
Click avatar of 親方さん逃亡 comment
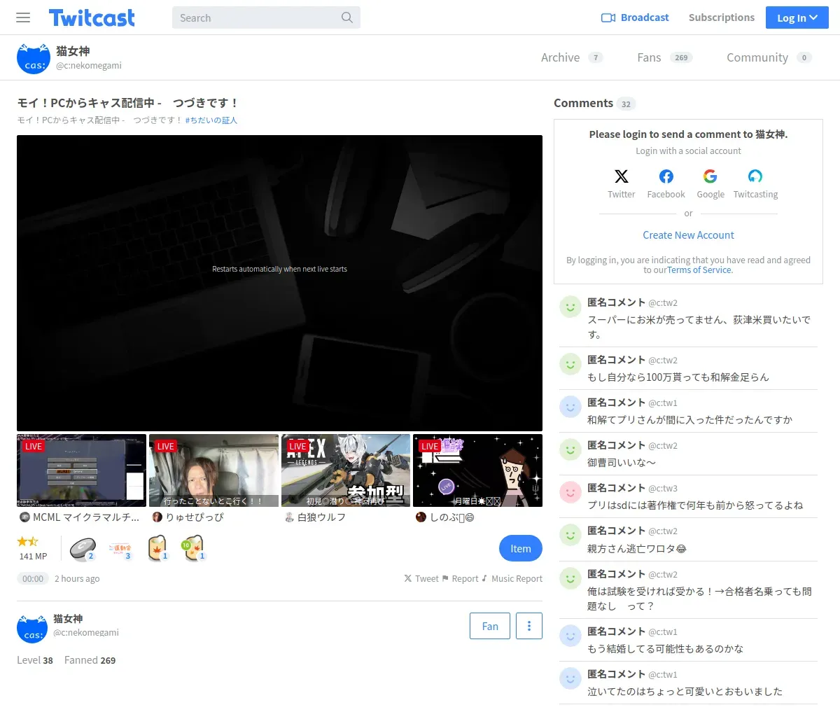(x=570, y=535)
